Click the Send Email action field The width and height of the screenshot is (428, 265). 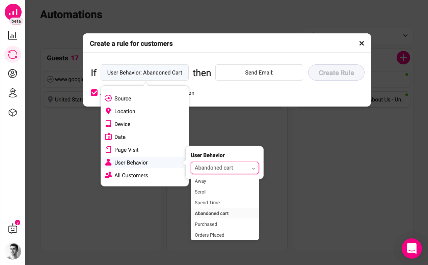[259, 72]
